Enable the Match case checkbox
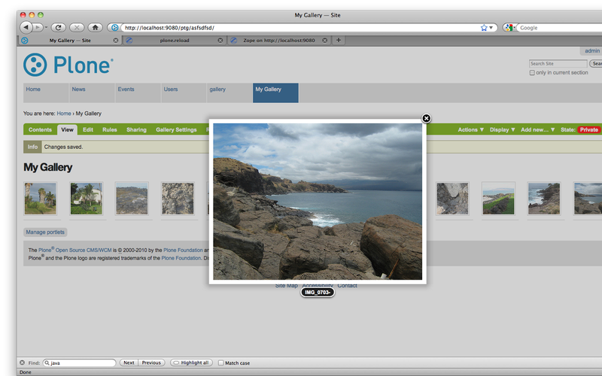 [221, 362]
